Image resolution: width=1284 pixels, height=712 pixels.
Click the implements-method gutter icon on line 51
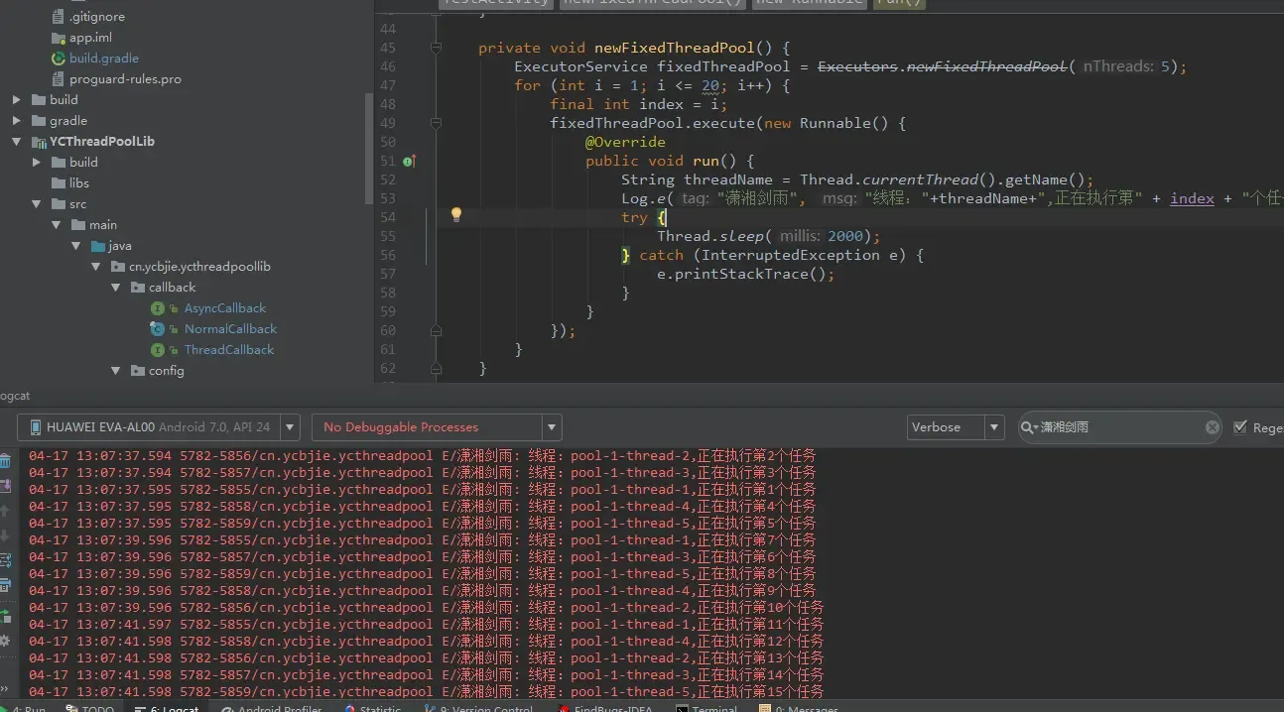408,161
